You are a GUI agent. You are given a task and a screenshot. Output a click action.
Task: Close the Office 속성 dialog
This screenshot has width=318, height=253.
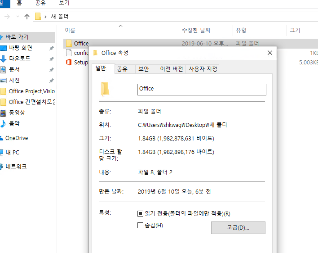coord(270,53)
